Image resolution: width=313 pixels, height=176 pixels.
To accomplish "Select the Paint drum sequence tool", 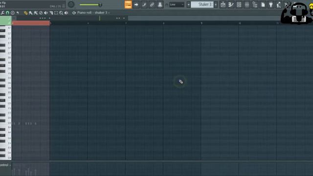I will tap(36, 13).
